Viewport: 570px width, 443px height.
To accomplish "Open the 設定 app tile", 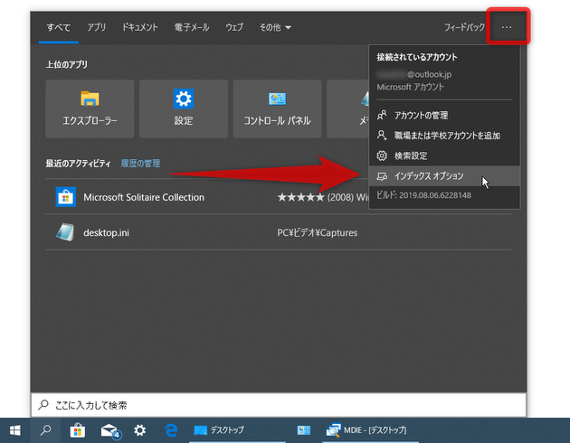I will click(184, 108).
